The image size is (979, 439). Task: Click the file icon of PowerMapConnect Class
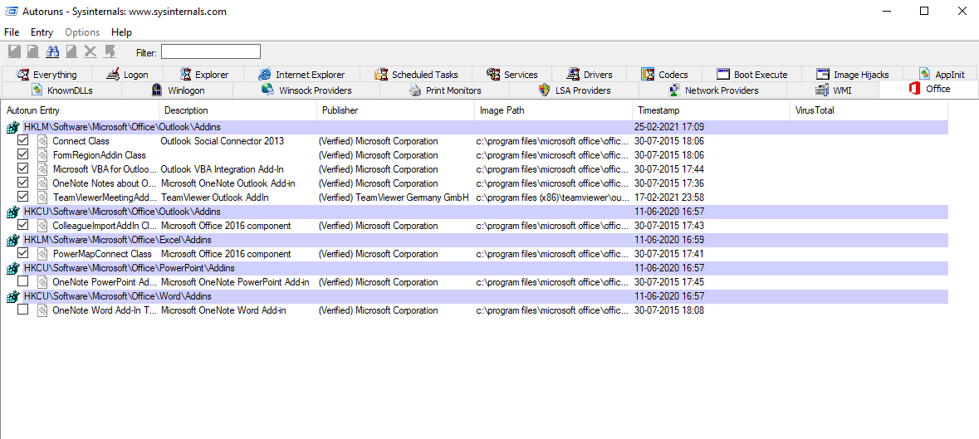point(42,254)
